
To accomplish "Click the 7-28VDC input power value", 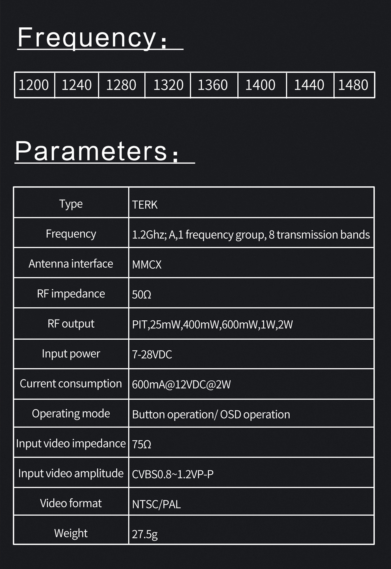I will (152, 354).
